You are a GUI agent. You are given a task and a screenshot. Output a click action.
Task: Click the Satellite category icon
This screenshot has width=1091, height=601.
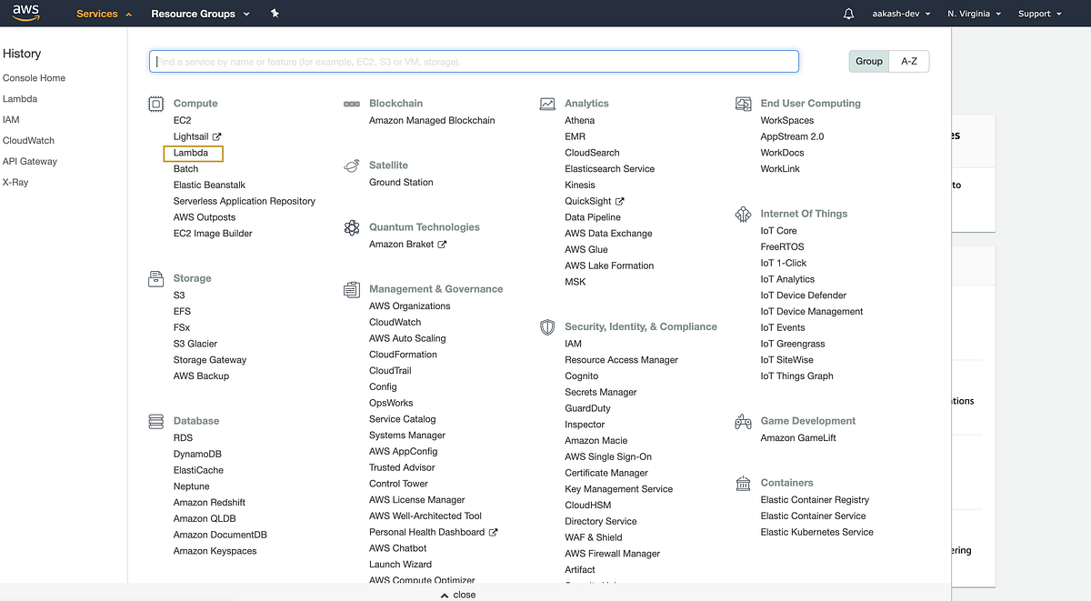pos(352,165)
